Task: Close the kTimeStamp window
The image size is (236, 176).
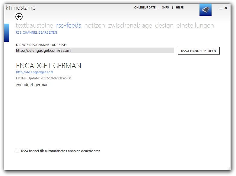Action: pos(226,8)
